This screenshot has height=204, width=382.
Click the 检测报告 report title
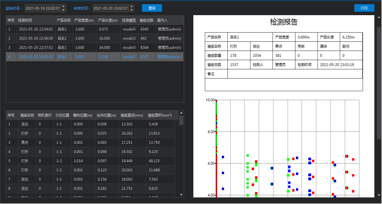[284, 22]
